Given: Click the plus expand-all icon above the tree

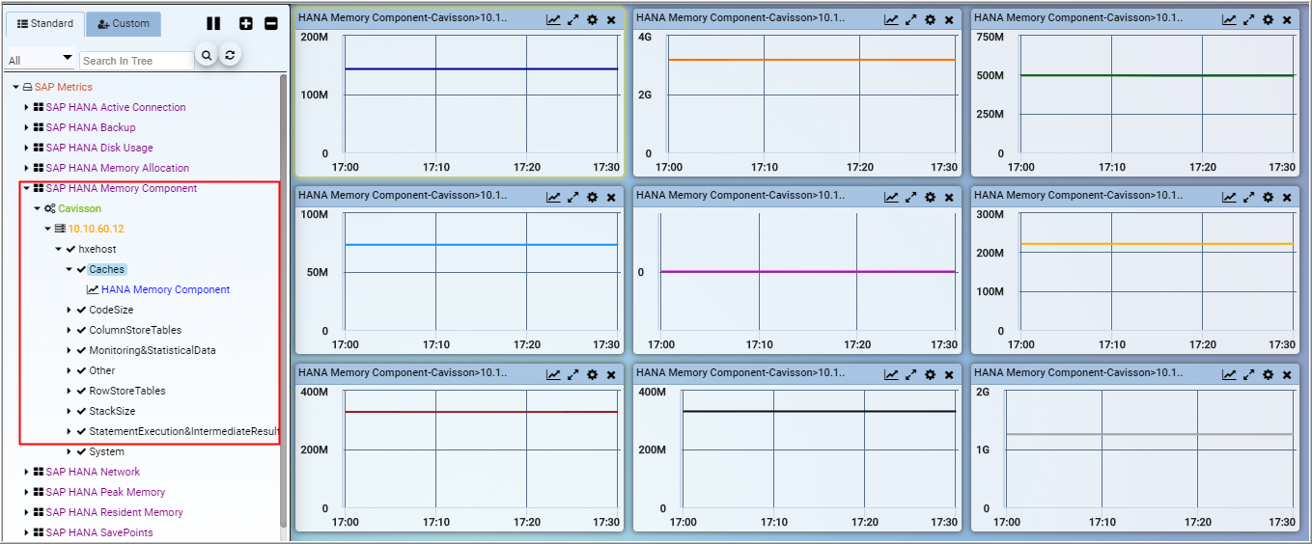Looking at the screenshot, I should coord(246,23).
